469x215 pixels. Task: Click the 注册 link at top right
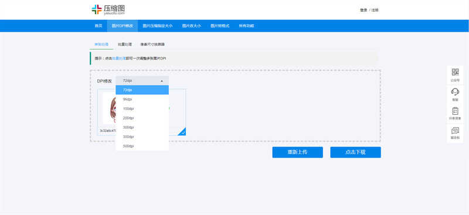pos(375,10)
